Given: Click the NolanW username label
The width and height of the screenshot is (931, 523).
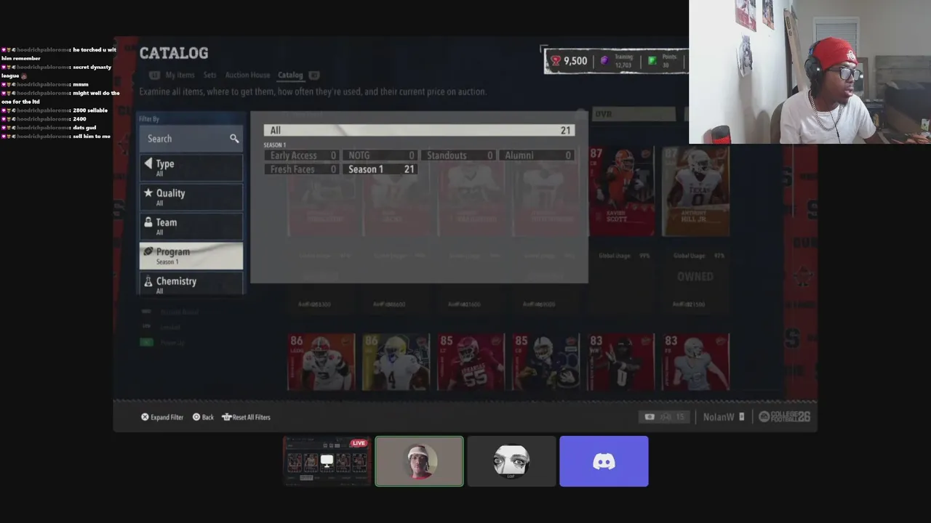Looking at the screenshot, I should [x=719, y=417].
